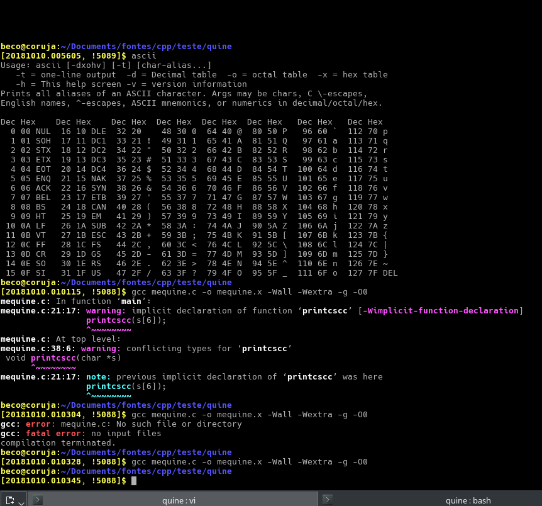Screen dimensions: 542x506
Task: Click the 'English names, ^-escapes' line
Action: [x=192, y=103]
